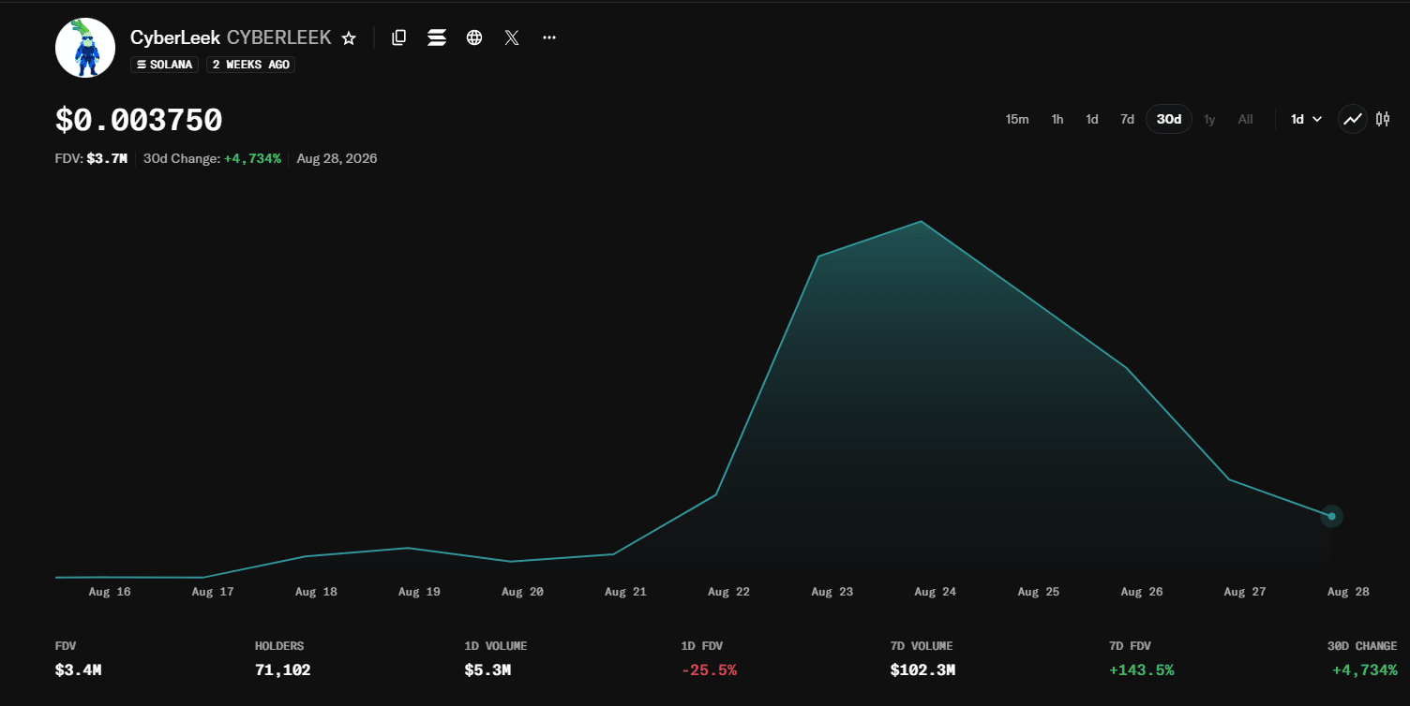Image resolution: width=1410 pixels, height=706 pixels.
Task: Click the chart endpoint marker at Aug 28
Action: coord(1331,516)
